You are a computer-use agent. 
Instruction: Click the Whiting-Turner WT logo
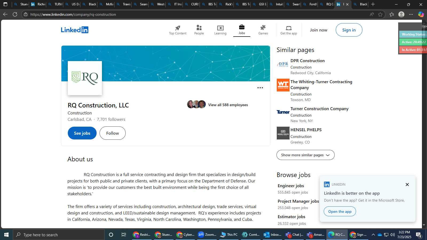(283, 85)
